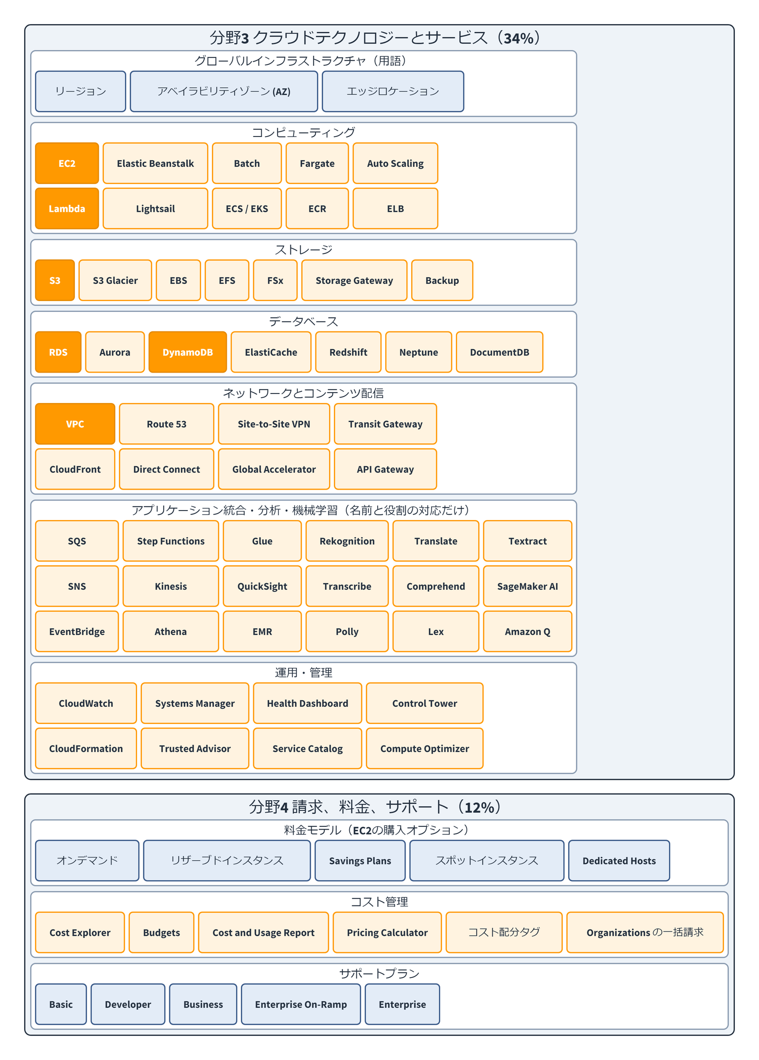Click the CloudWatch box
This screenshot has height=1060, width=759.
[x=86, y=704]
